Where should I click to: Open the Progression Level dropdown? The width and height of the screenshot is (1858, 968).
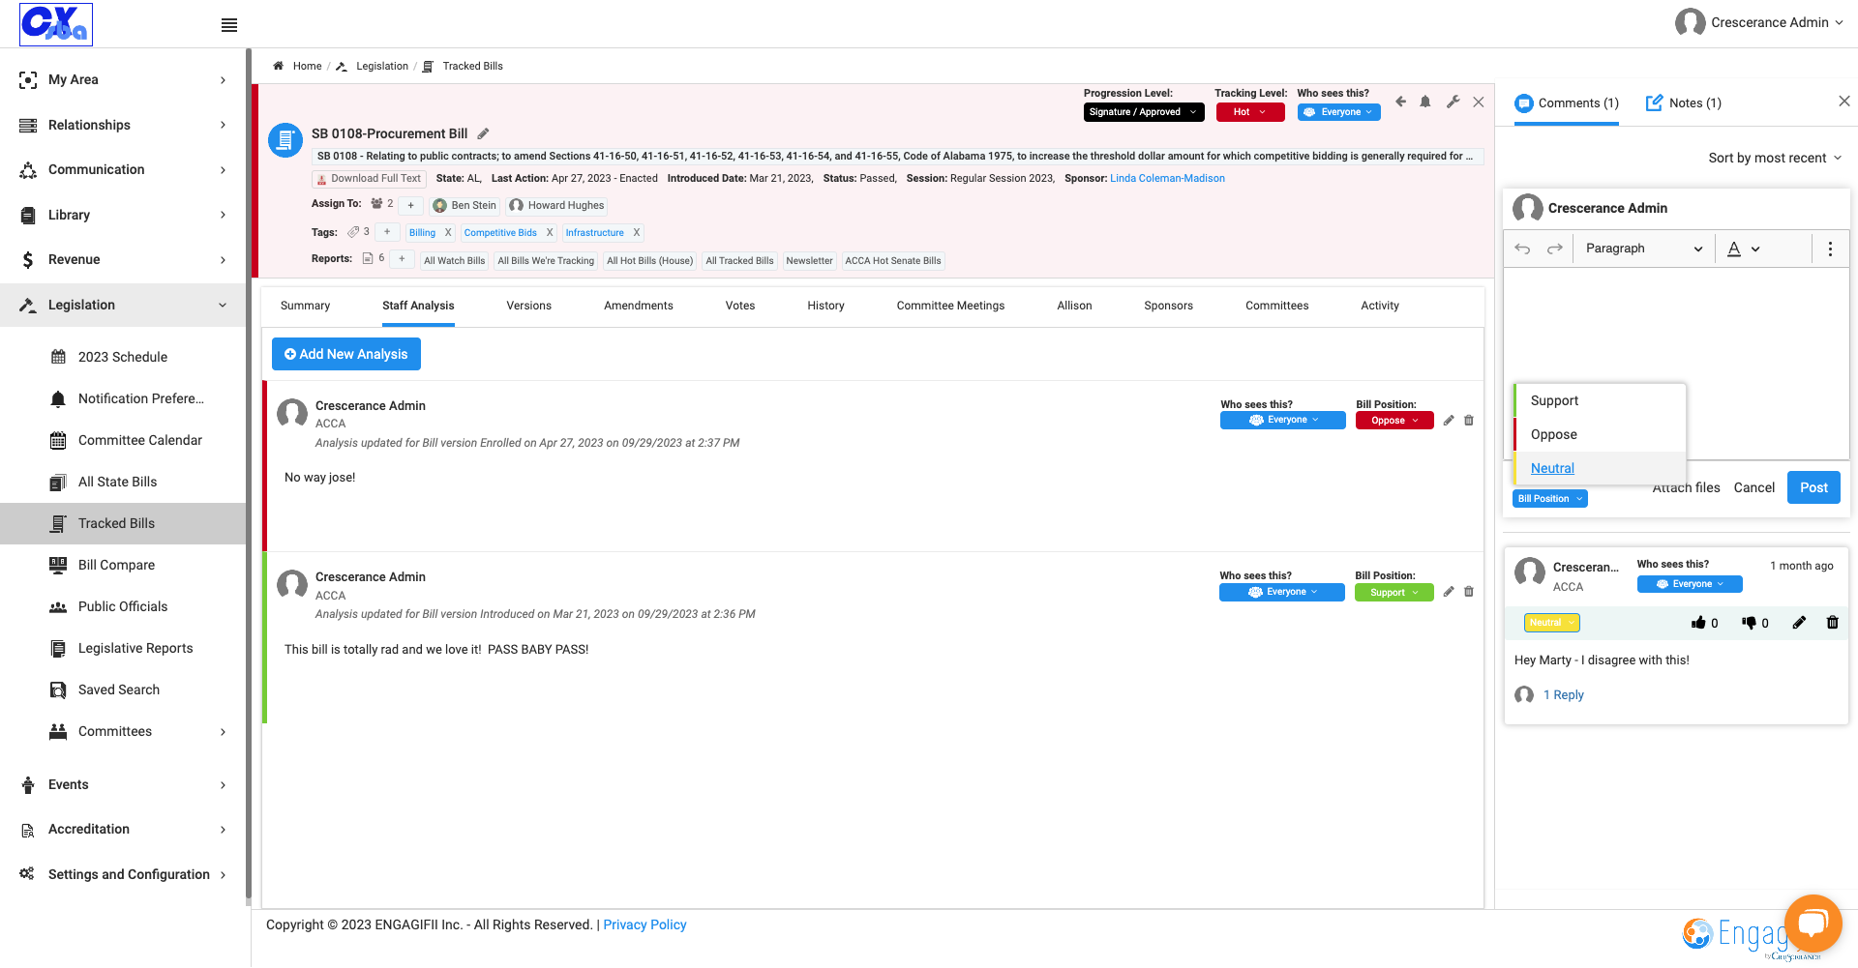[1143, 112]
